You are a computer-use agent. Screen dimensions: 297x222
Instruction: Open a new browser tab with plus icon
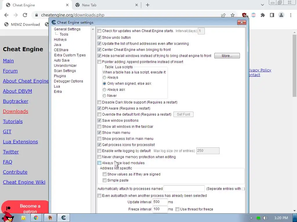148,5
